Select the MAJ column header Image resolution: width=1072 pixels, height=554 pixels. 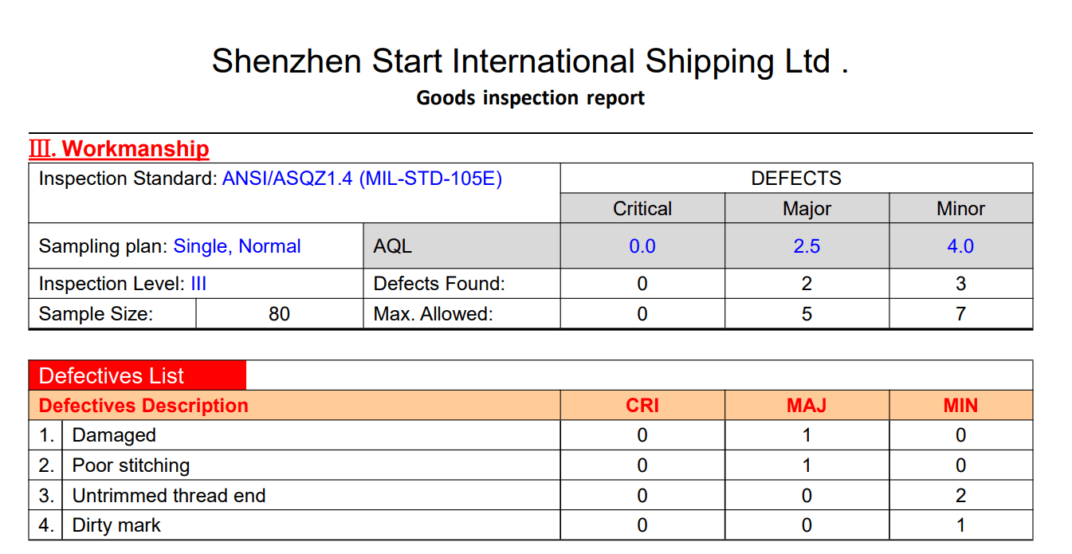click(807, 406)
